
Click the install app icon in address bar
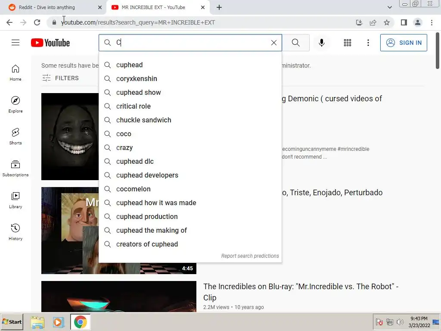tap(359, 22)
